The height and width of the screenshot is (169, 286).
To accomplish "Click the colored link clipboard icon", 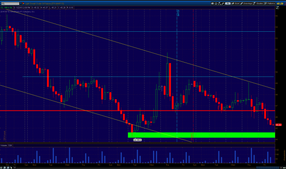I will pyautogui.click(x=23, y=4).
